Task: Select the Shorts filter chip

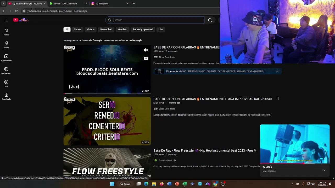Action: (x=77, y=30)
